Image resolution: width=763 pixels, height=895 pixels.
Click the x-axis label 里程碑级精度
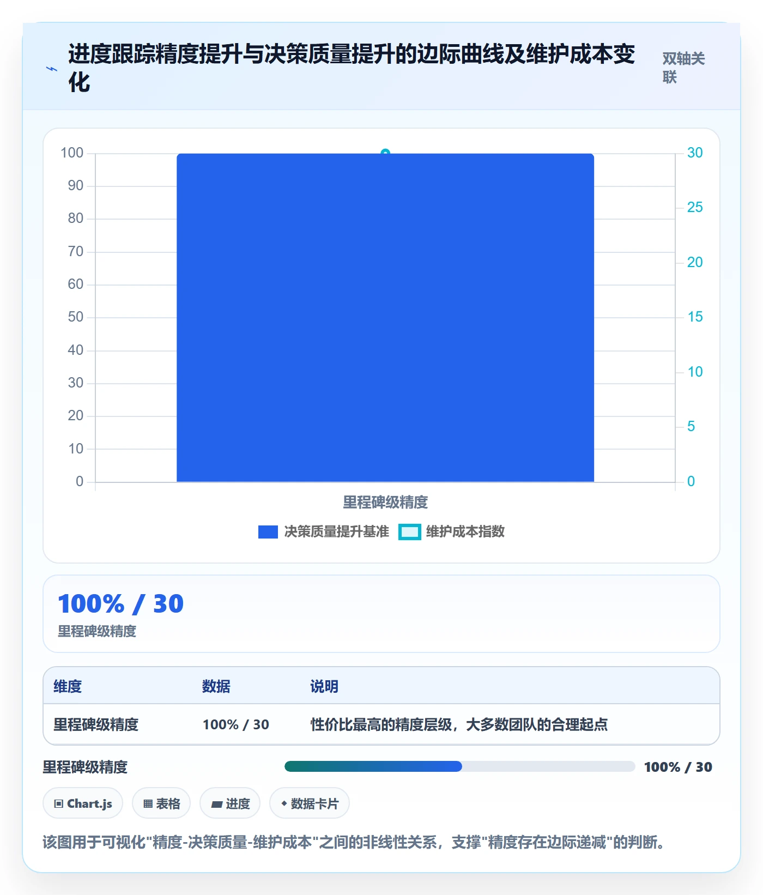point(385,502)
